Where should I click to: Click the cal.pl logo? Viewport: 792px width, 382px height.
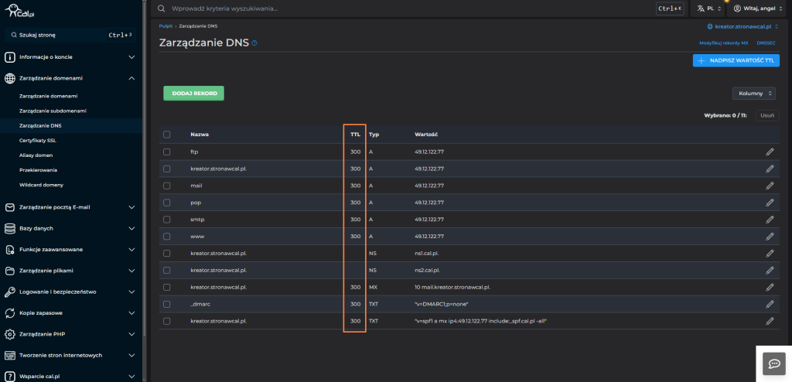[19, 10]
